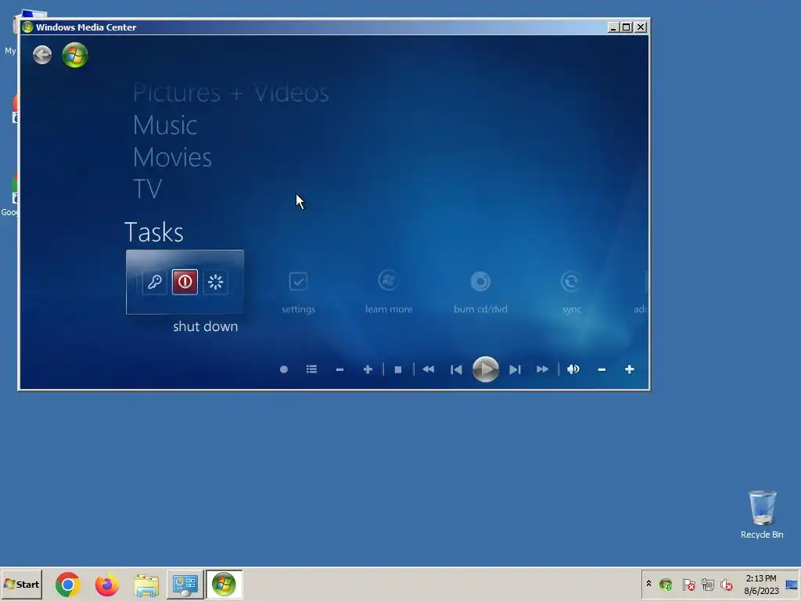The height and width of the screenshot is (601, 801).
Task: Click Media Center taskbar button
Action: [224, 584]
